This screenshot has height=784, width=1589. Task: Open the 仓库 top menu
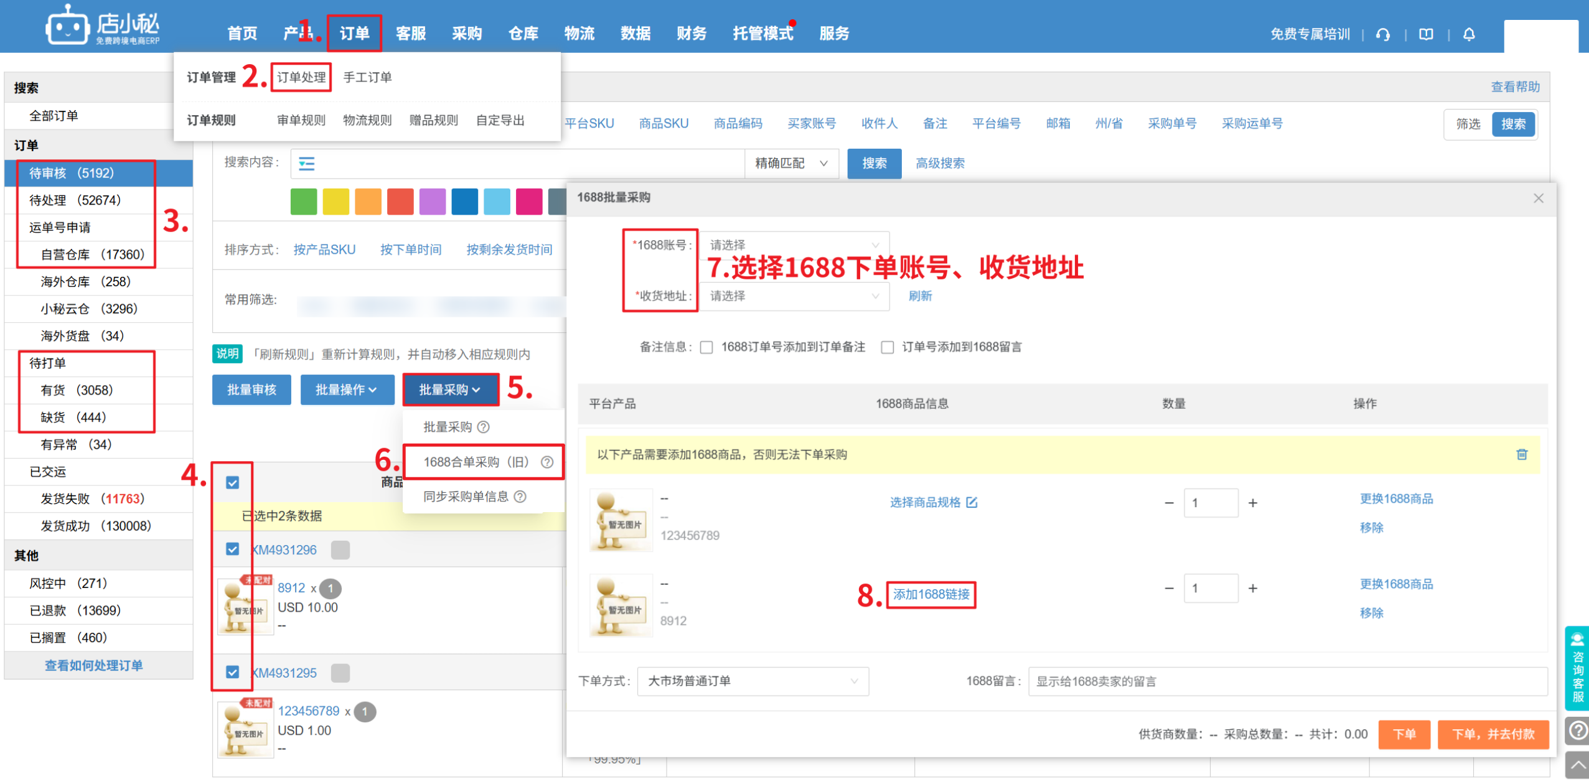coord(523,34)
